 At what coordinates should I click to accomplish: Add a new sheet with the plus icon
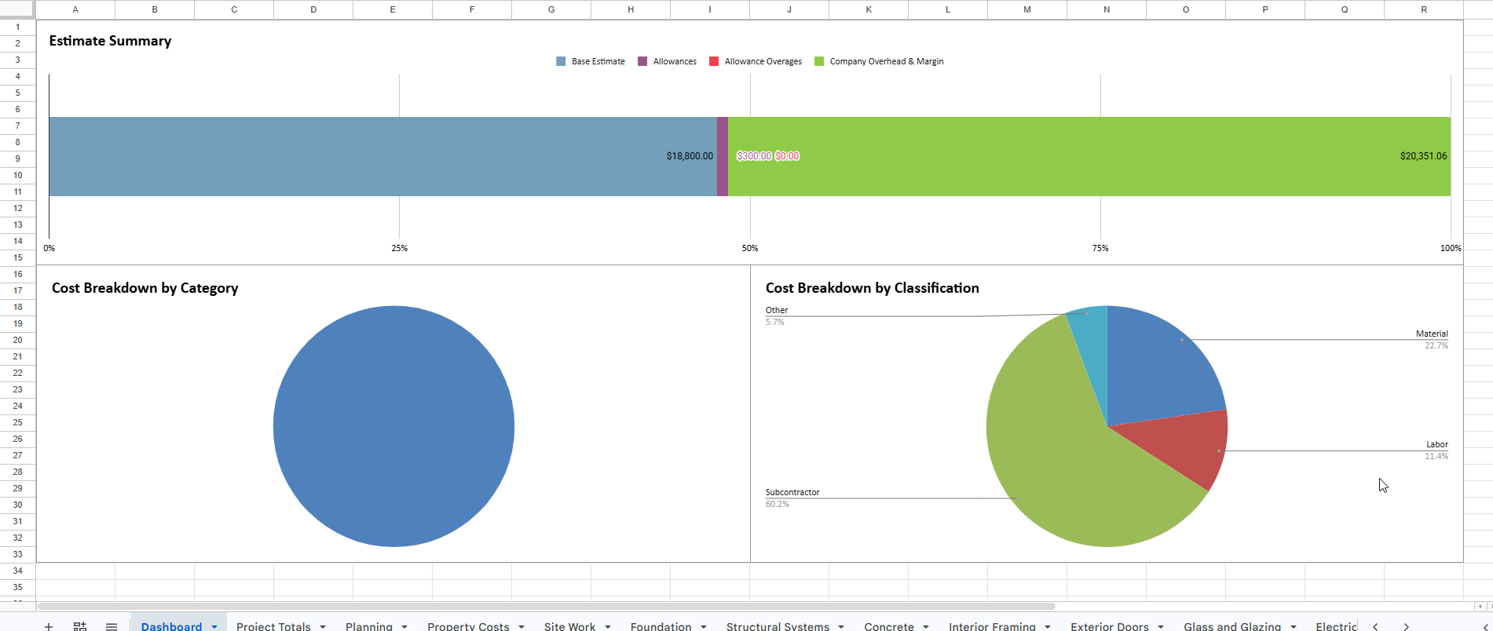coord(49,626)
